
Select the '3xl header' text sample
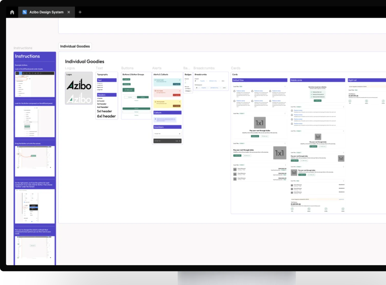pyautogui.click(x=102, y=104)
